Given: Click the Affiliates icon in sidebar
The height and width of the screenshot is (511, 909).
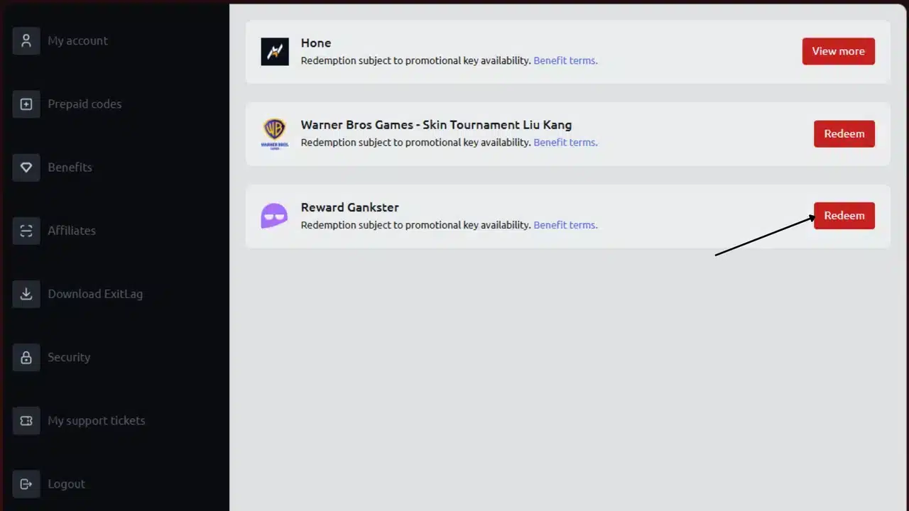Looking at the screenshot, I should (x=26, y=231).
